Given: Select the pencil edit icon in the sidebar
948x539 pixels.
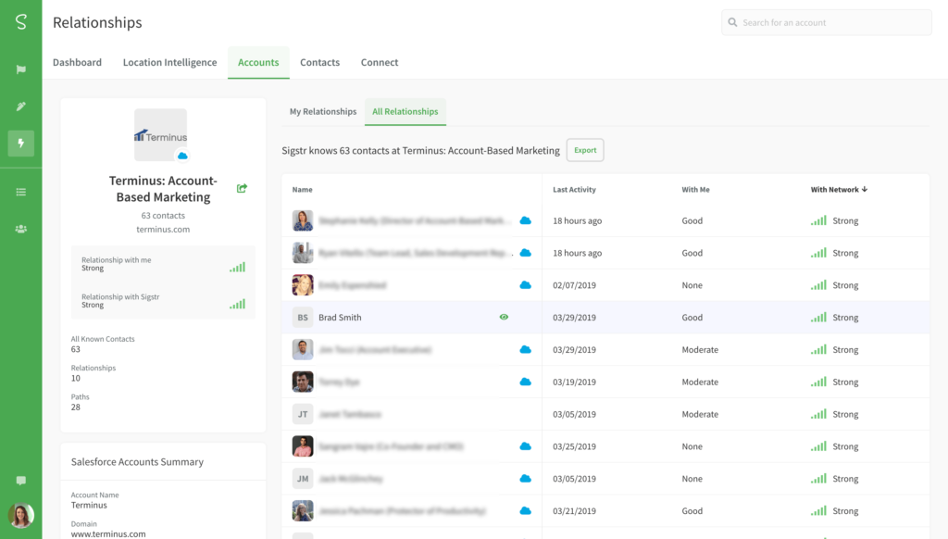Looking at the screenshot, I should tap(21, 107).
